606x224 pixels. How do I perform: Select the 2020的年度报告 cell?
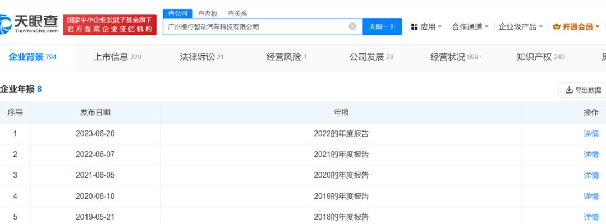tap(341, 175)
